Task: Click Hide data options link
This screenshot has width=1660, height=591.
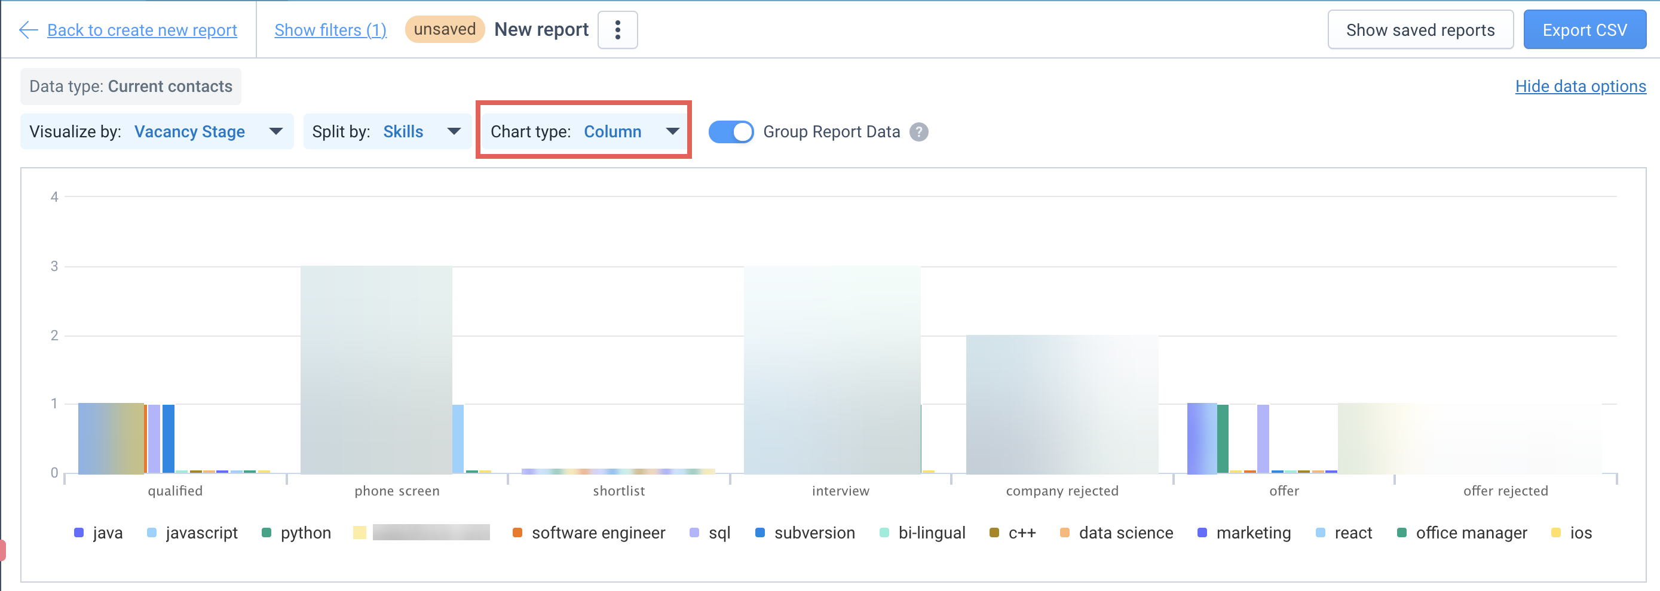Action: pyautogui.click(x=1580, y=87)
